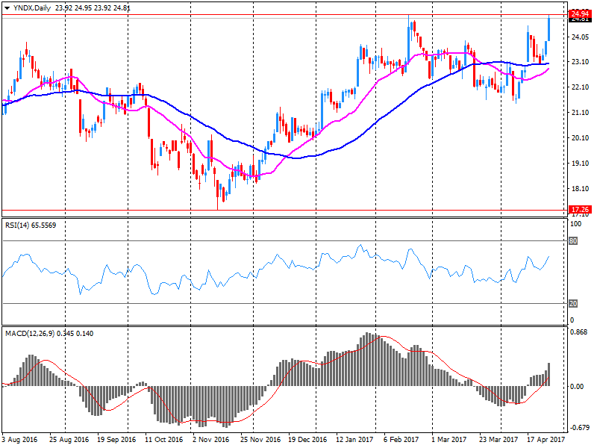This screenshot has height=448, width=597.
Task: Click the RSI level 80 marker
Action: [573, 240]
